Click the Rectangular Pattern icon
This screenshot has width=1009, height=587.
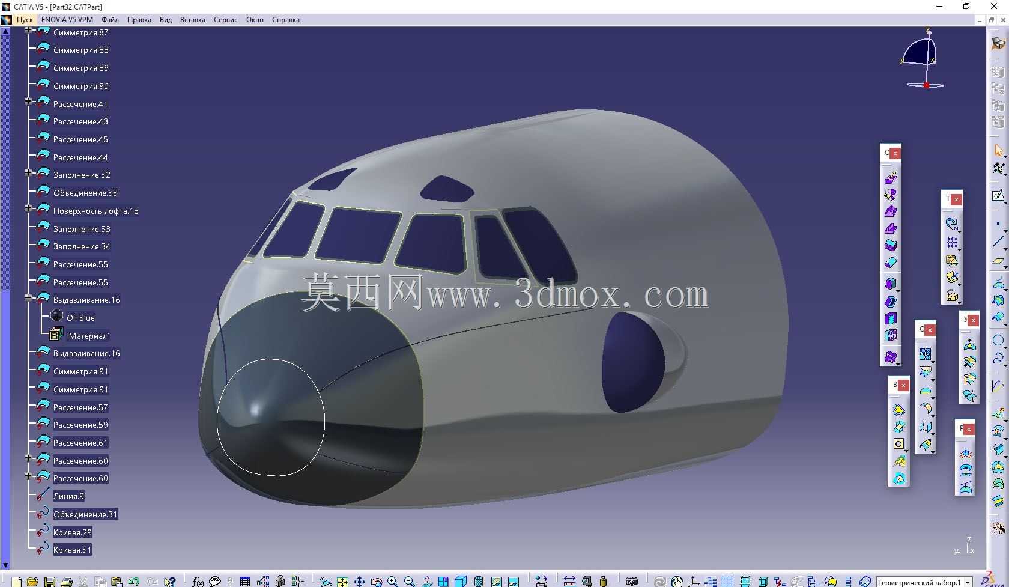click(952, 243)
